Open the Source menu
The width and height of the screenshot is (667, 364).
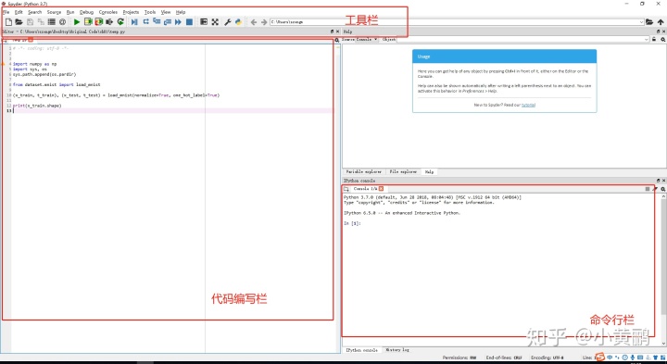[x=54, y=12]
